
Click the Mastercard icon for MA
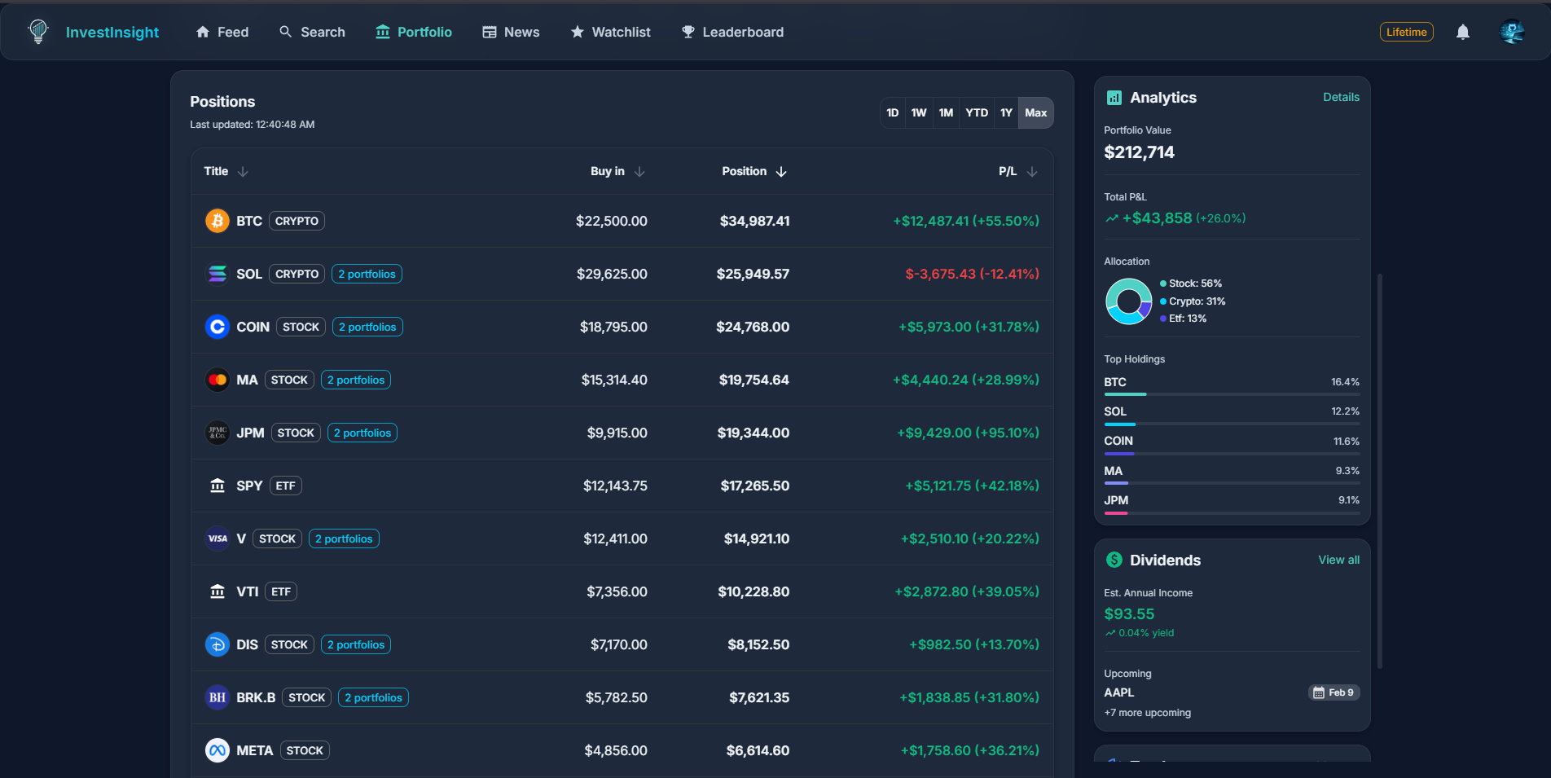pos(217,379)
